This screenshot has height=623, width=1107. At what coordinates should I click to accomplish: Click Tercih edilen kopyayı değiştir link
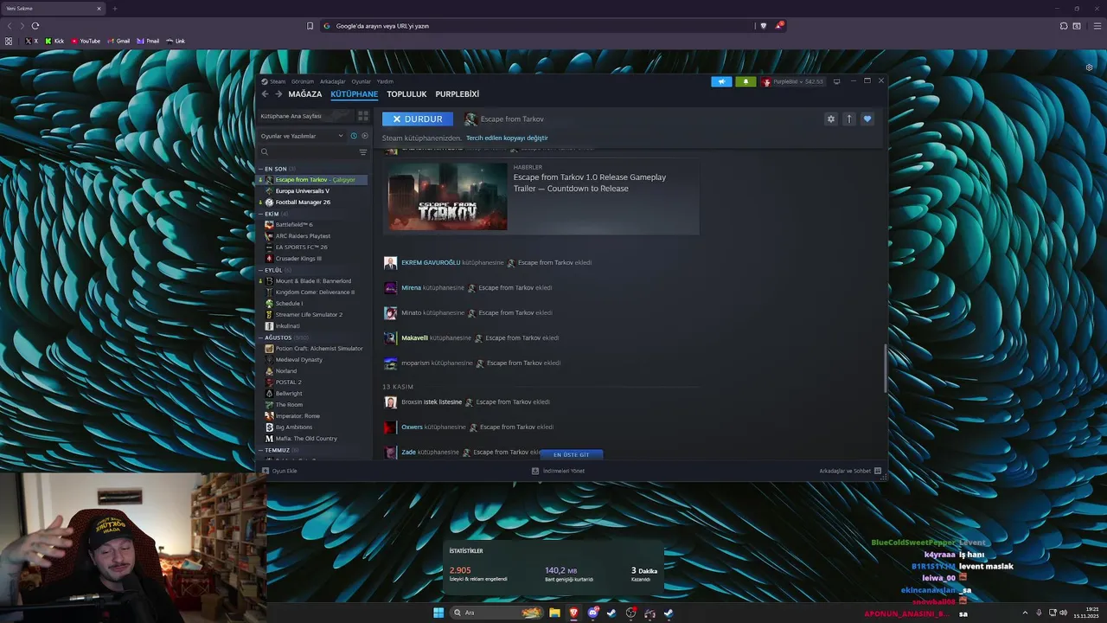(x=507, y=138)
